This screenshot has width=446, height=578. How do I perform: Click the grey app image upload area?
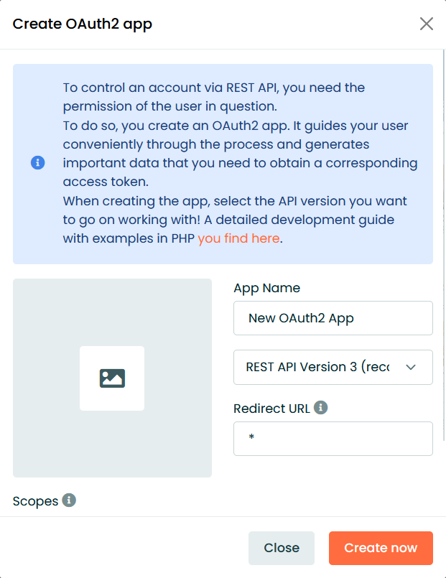click(x=112, y=378)
